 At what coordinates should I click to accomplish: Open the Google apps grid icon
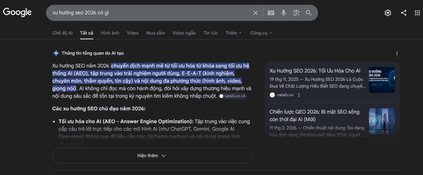pyautogui.click(x=417, y=13)
